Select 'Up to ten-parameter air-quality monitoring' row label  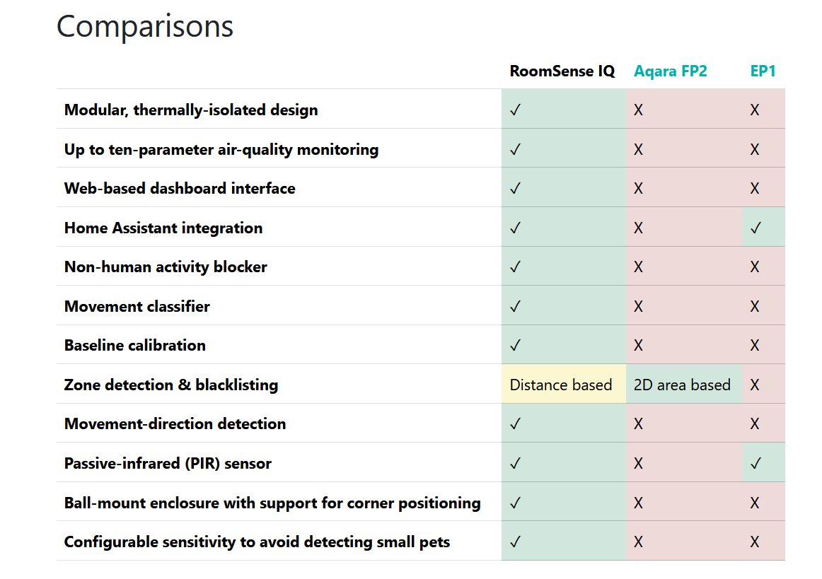[x=221, y=150]
